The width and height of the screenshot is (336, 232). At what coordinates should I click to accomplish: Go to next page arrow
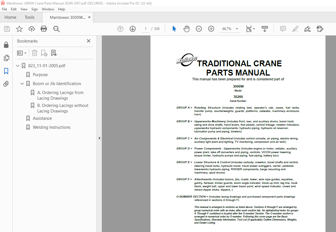point(133,29)
